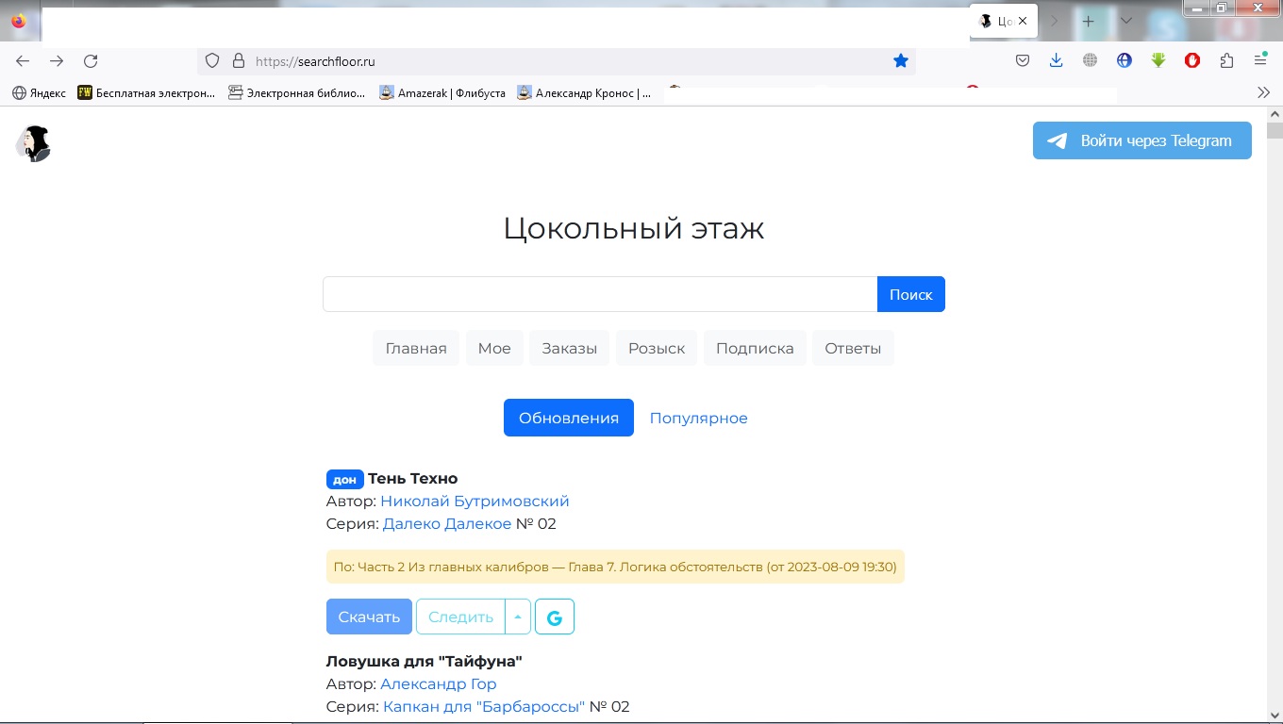Open the shield tracking protection icon
The width and height of the screenshot is (1283, 724).
(212, 61)
